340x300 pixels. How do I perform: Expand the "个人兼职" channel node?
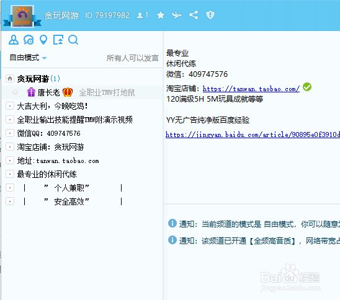10,188
